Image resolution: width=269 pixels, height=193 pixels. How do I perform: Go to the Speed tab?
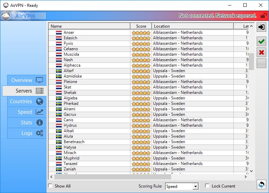[x=27, y=112]
